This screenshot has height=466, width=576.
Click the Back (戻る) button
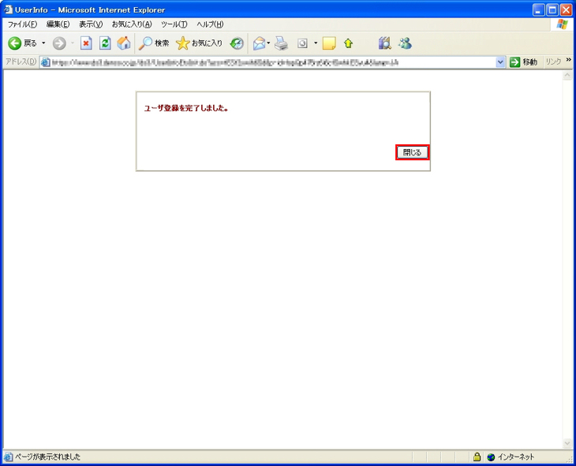tap(22, 43)
